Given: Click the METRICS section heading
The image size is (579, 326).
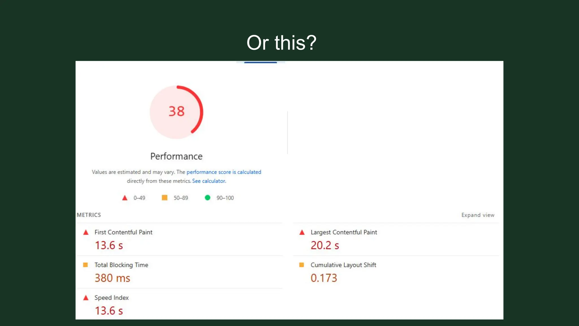Looking at the screenshot, I should [x=89, y=215].
